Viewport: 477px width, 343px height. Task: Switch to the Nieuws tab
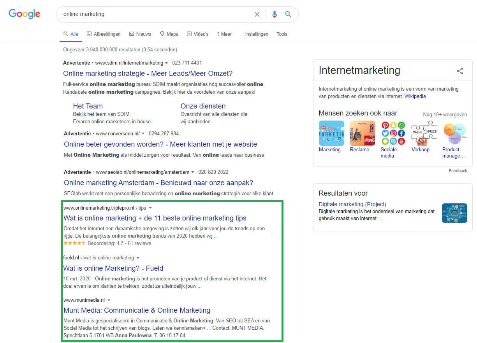click(x=140, y=34)
